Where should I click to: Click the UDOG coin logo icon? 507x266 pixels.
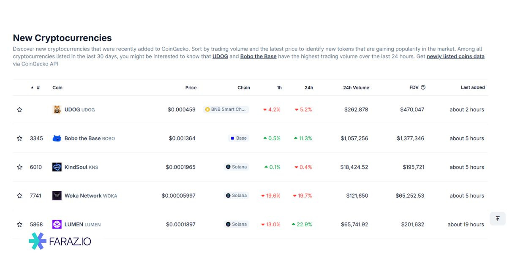(57, 110)
